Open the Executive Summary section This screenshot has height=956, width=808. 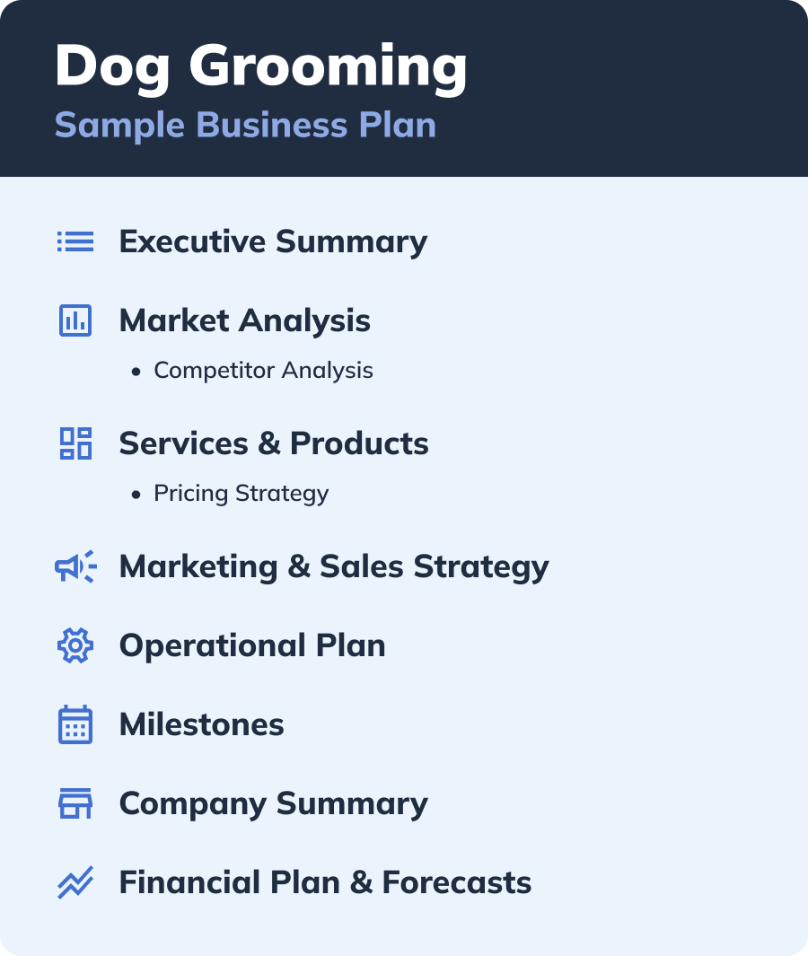pos(273,241)
